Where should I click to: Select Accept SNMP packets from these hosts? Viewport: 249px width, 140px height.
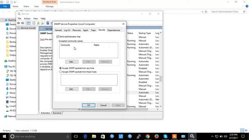point(60,72)
